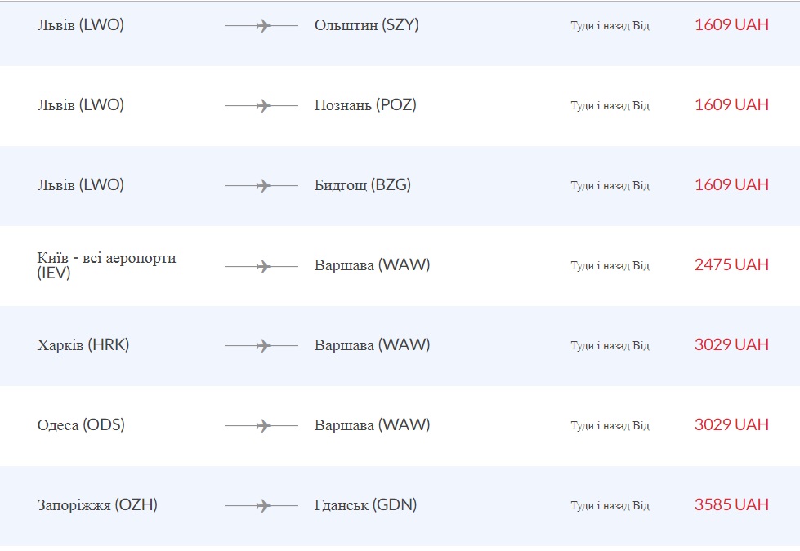The height and width of the screenshot is (551, 800).
Task: Click Київ - всі аеропорти (IEV) origin
Action: [106, 266]
